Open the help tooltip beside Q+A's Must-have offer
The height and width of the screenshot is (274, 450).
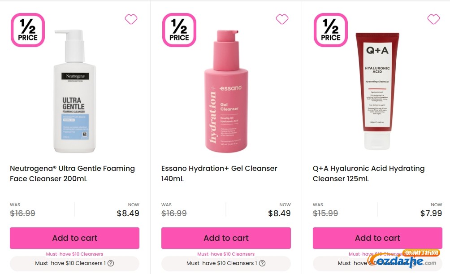[414, 263]
